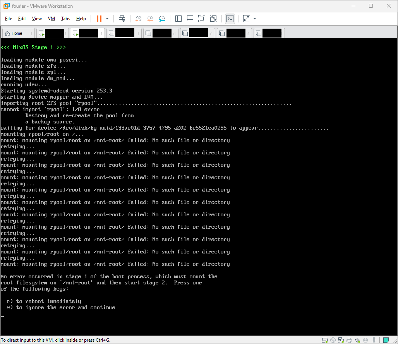
Task: Click the hard disk status bar icon
Action: coord(325,340)
